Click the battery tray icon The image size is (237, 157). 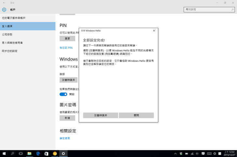[187, 153]
